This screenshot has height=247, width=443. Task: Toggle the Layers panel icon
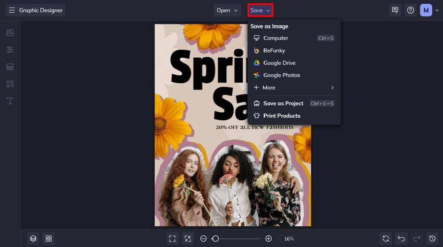[x=33, y=239]
